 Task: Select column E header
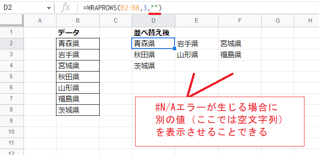[197, 20]
